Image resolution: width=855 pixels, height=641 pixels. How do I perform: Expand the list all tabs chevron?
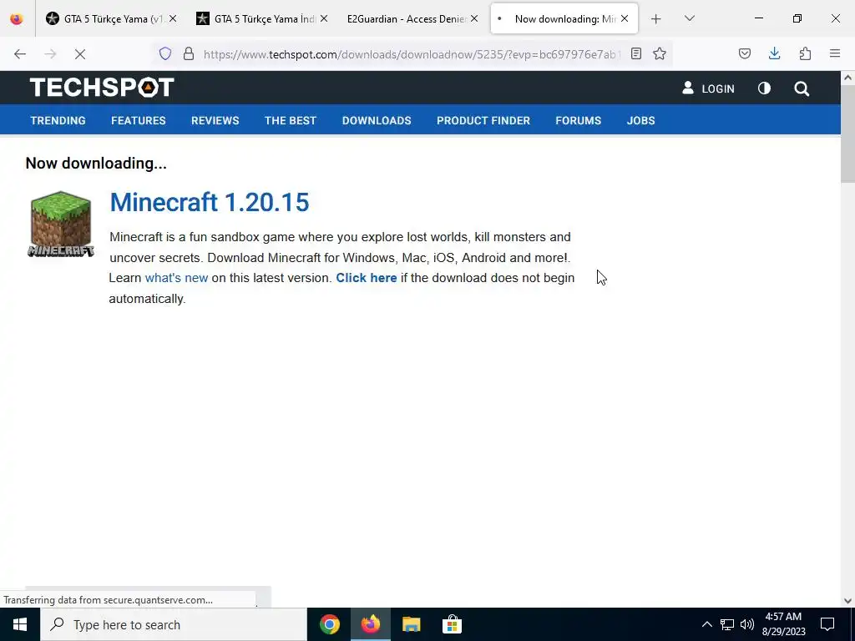point(689,18)
